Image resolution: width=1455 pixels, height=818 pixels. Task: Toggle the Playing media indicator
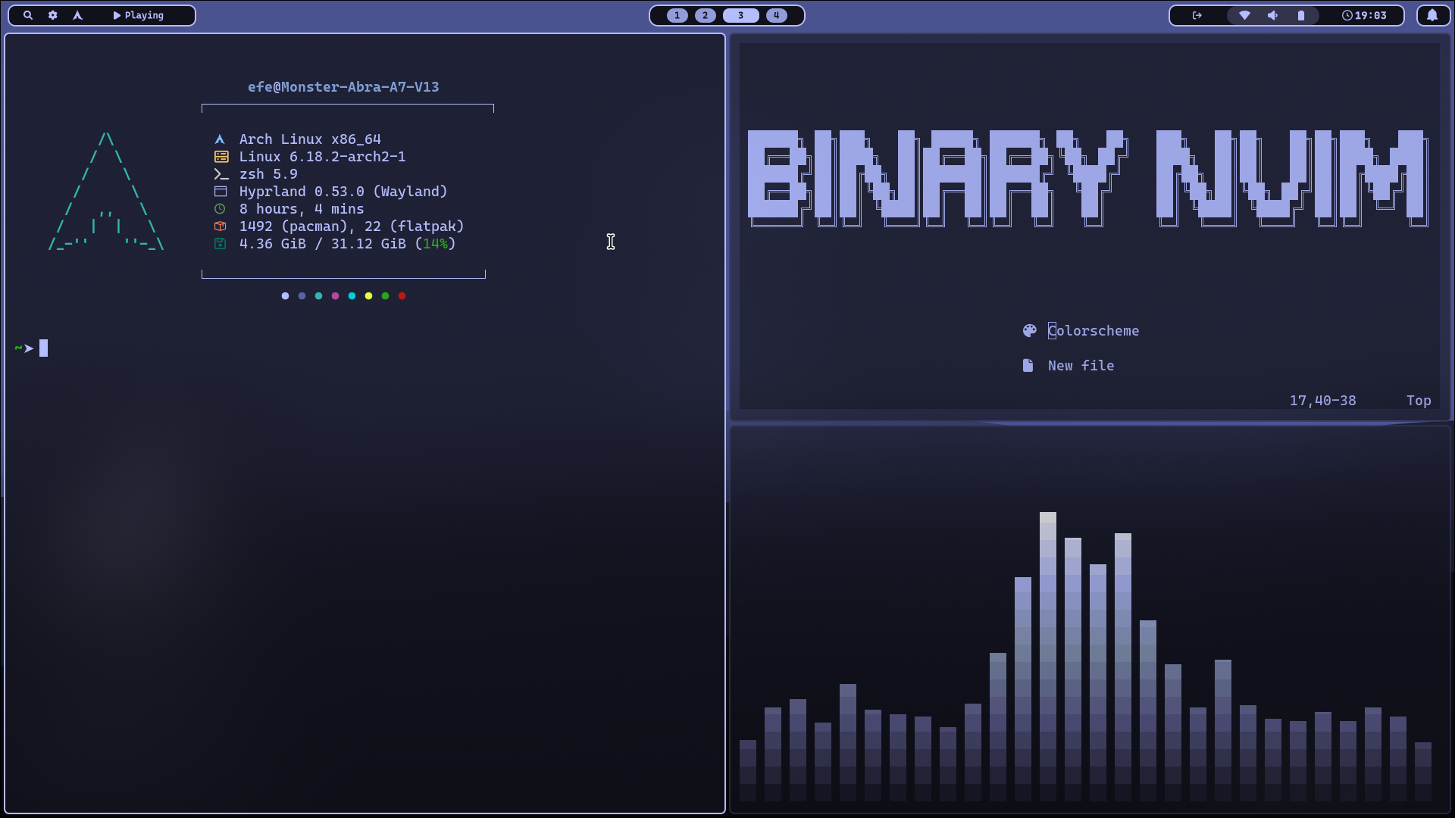coord(139,15)
